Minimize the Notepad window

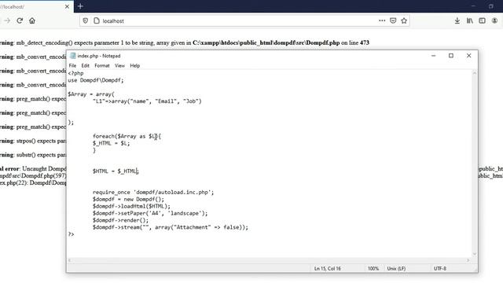click(x=433, y=56)
